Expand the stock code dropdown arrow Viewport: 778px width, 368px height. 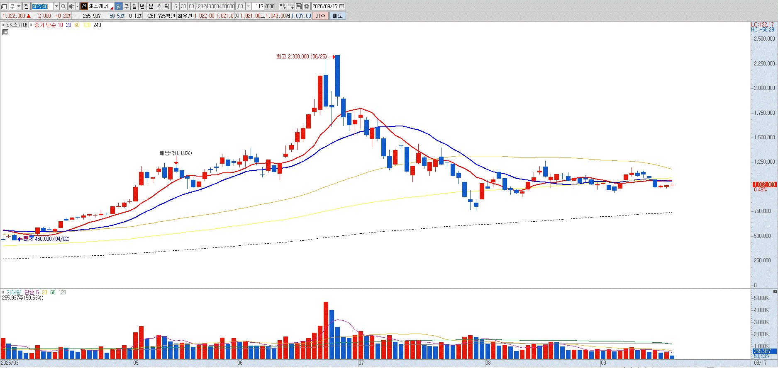point(56,6)
